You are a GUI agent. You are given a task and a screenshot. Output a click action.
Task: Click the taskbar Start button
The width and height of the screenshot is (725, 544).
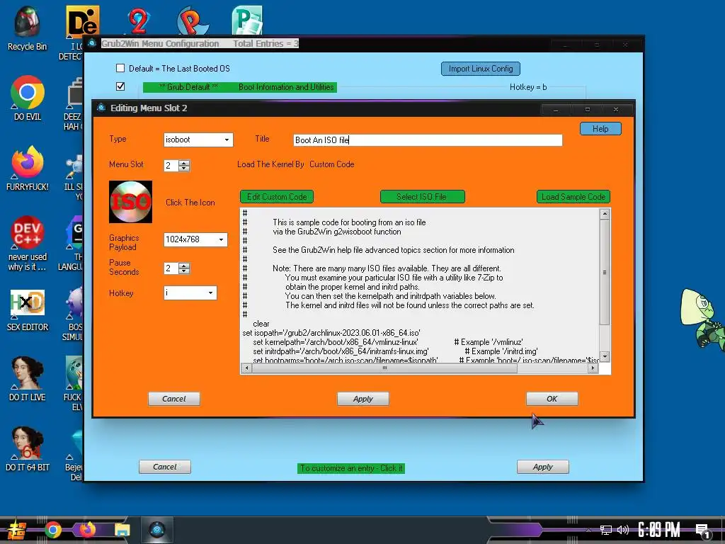[x=17, y=530]
